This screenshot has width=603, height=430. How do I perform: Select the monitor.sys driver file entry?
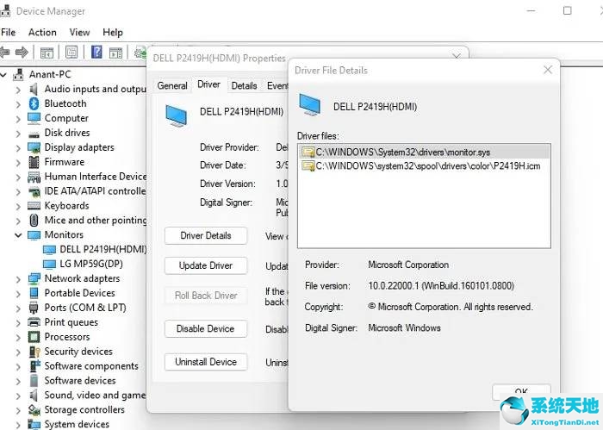(x=424, y=153)
